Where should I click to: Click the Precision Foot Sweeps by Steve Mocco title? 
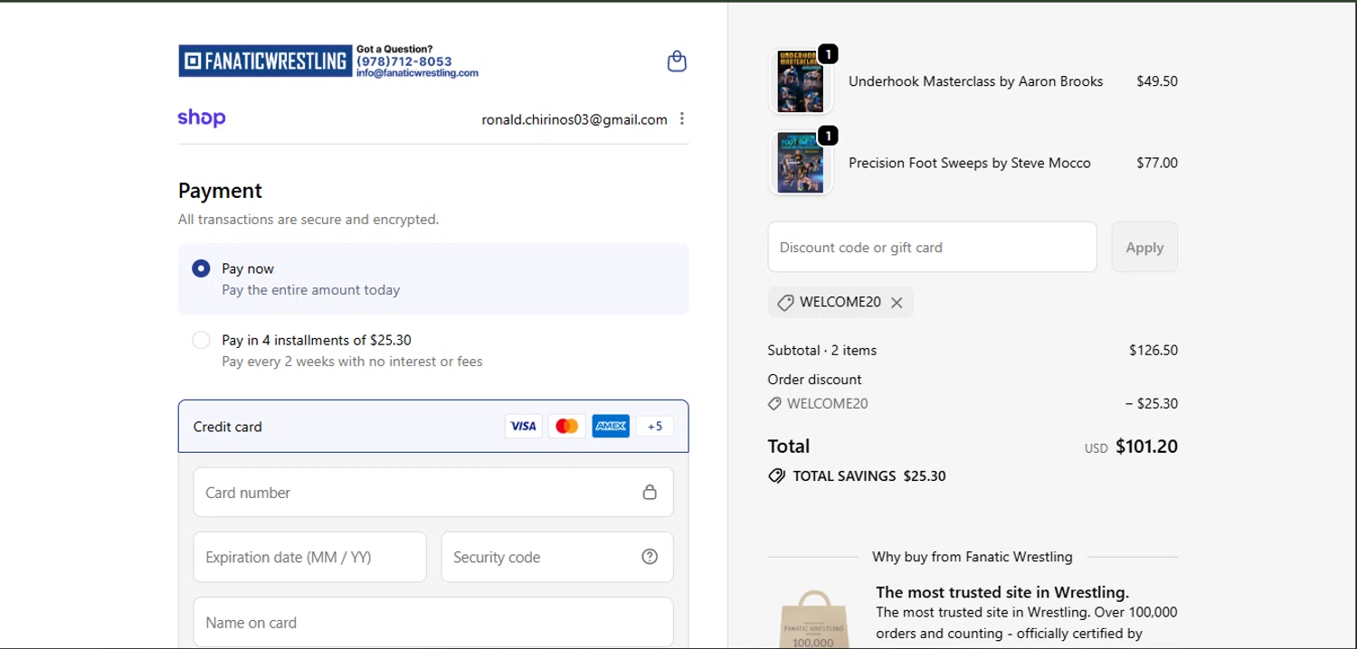pyautogui.click(x=970, y=163)
